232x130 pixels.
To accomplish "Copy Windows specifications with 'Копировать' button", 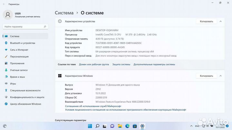I will tap(207, 76).
